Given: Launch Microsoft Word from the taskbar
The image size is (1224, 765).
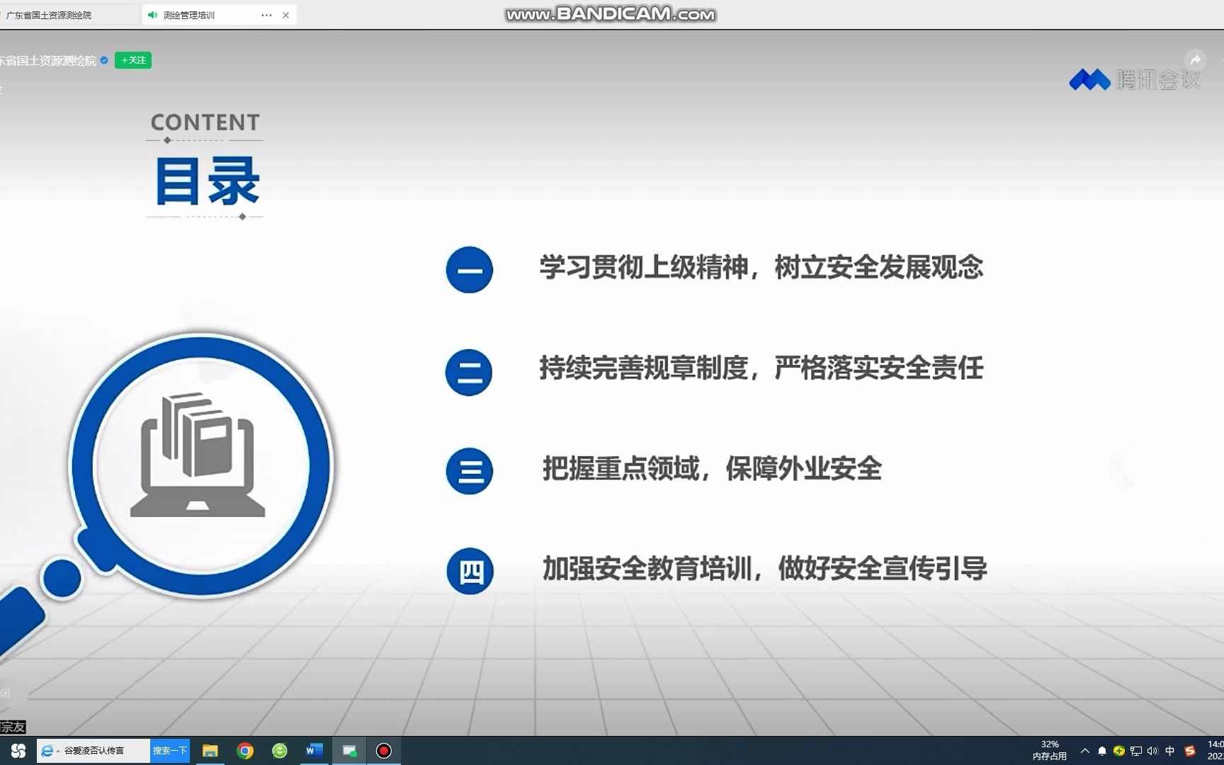Looking at the screenshot, I should pos(314,750).
